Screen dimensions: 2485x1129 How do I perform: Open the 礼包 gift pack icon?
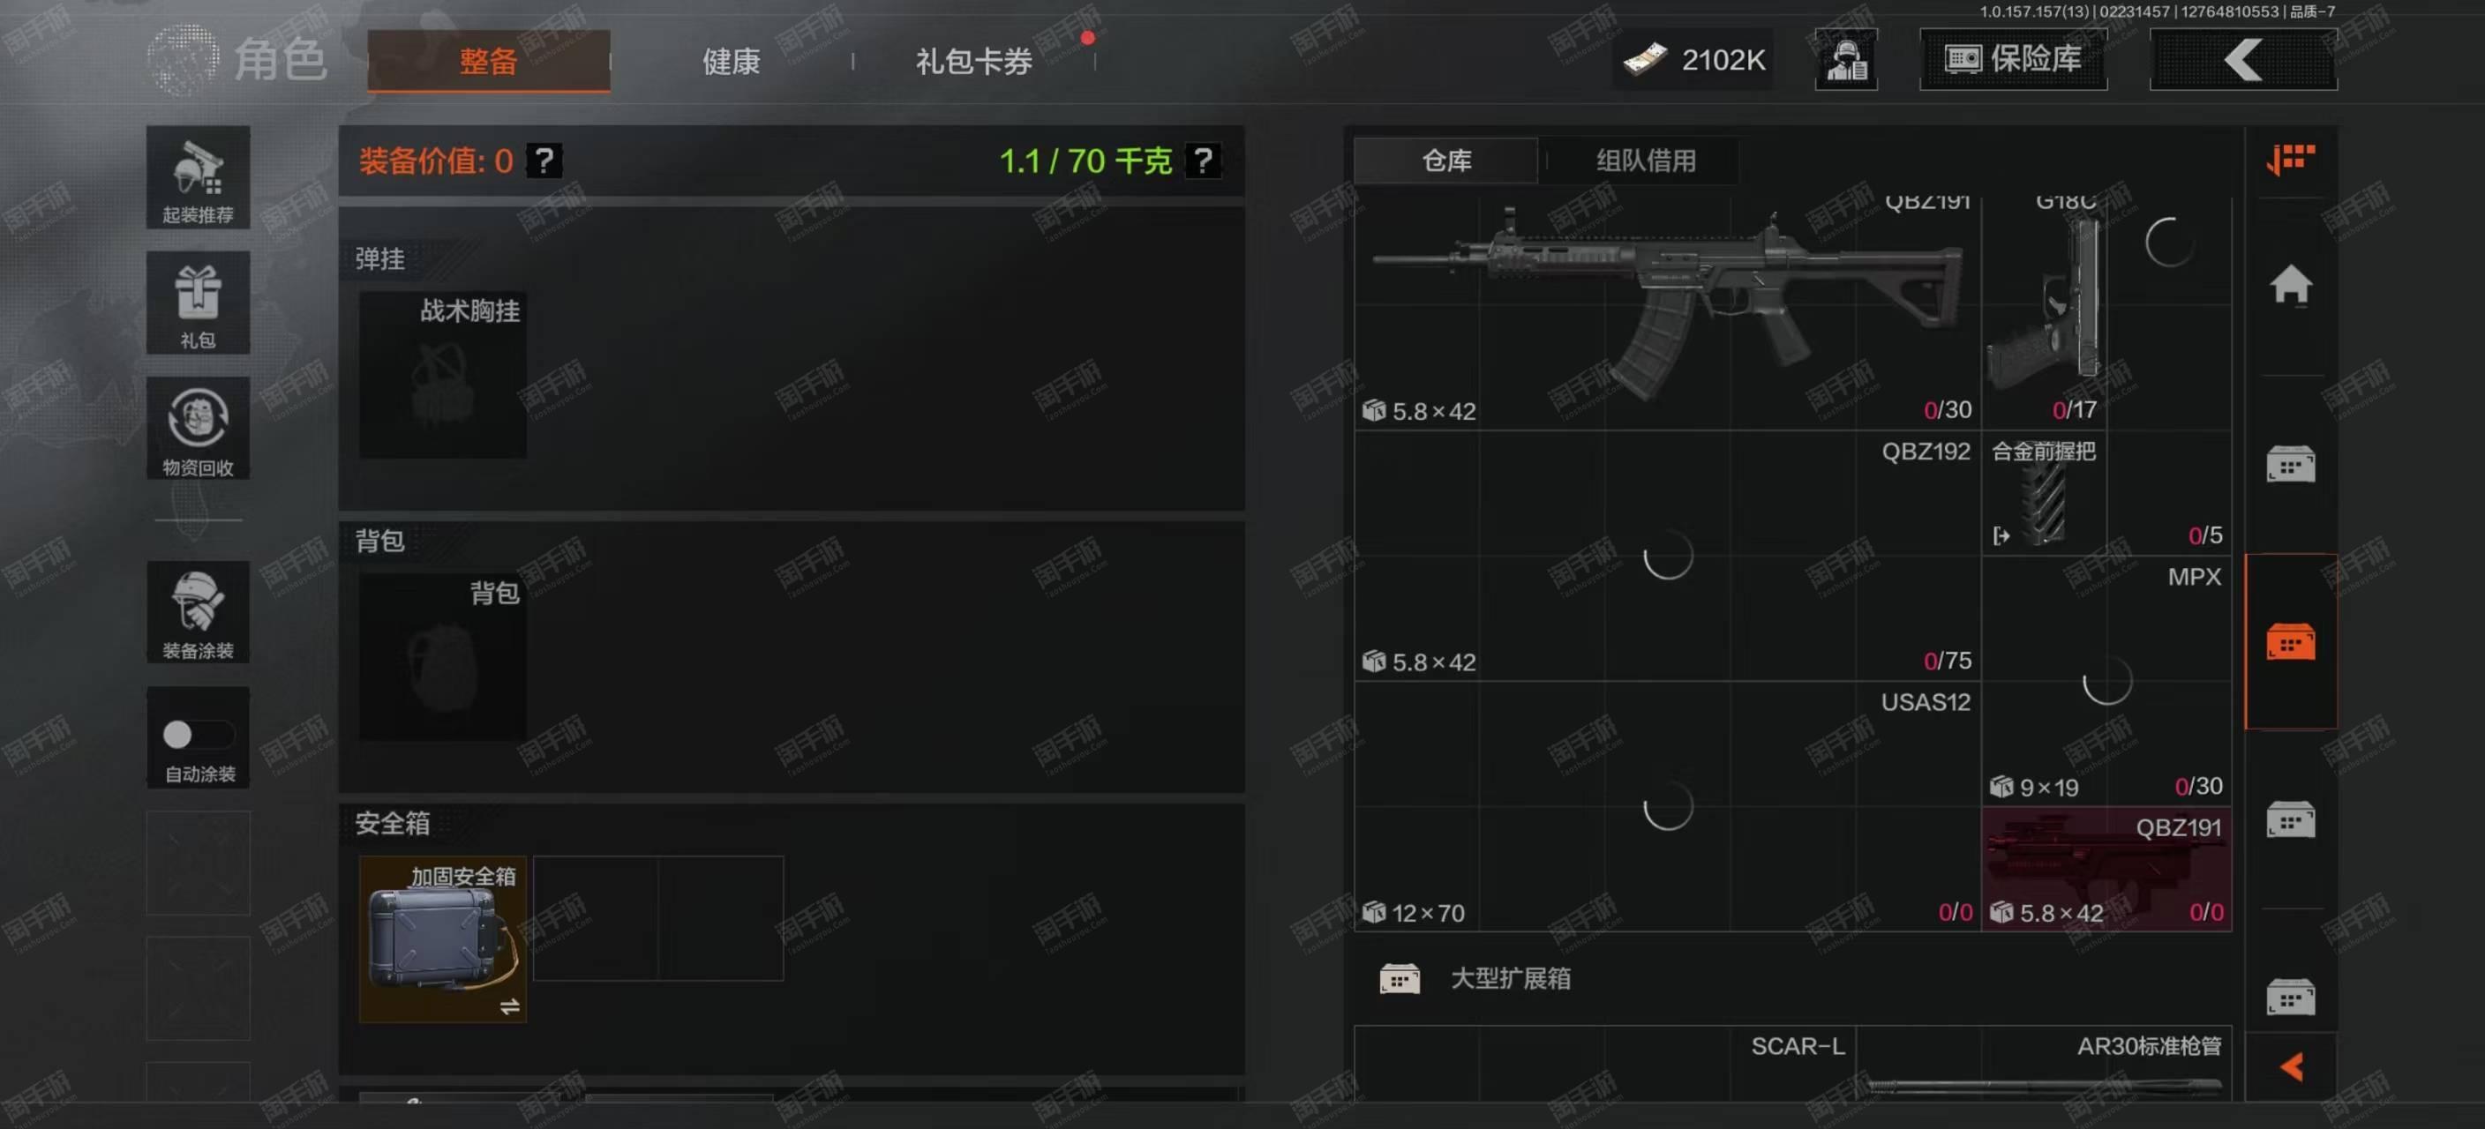click(x=198, y=303)
